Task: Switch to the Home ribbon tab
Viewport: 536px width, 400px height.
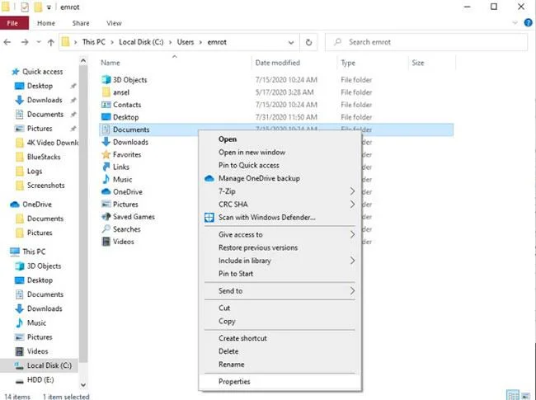Action: click(46, 23)
